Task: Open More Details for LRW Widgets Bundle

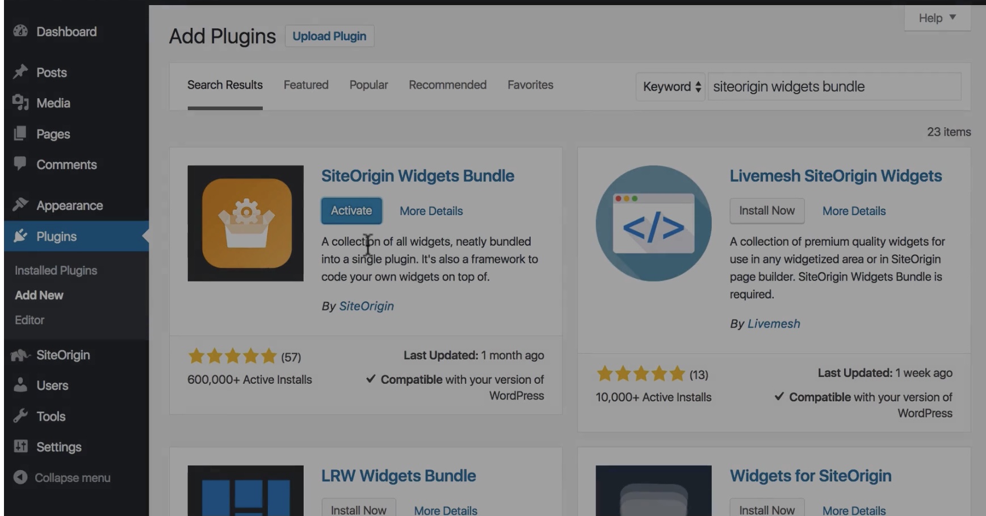Action: point(446,510)
